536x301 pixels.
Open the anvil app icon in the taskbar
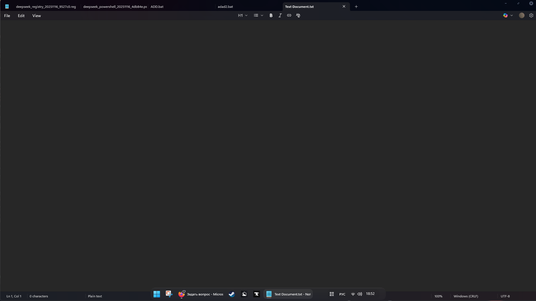pos(256,294)
